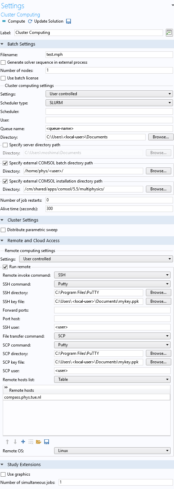Open Remote invoke command SSH dropdown
Screen dimensions: 174x489
(112, 275)
